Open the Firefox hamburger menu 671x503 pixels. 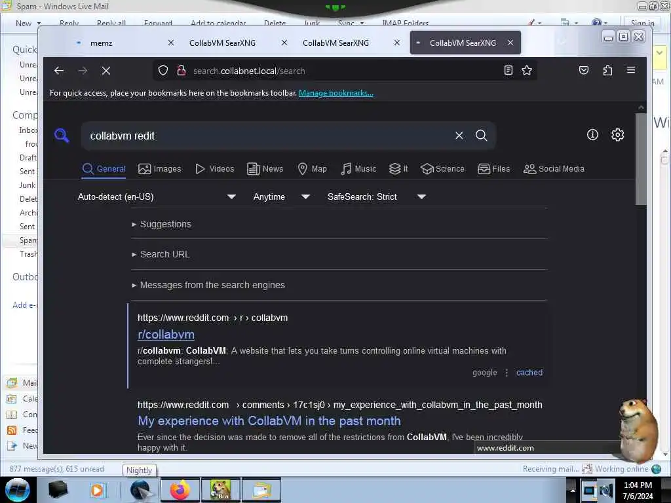pyautogui.click(x=631, y=70)
